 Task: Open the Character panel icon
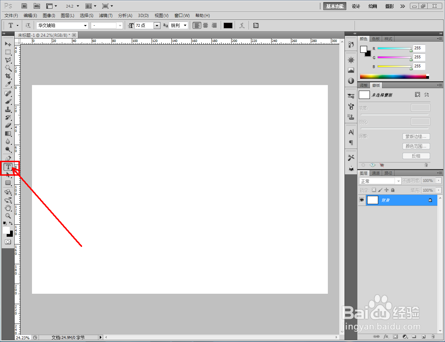tap(351, 132)
